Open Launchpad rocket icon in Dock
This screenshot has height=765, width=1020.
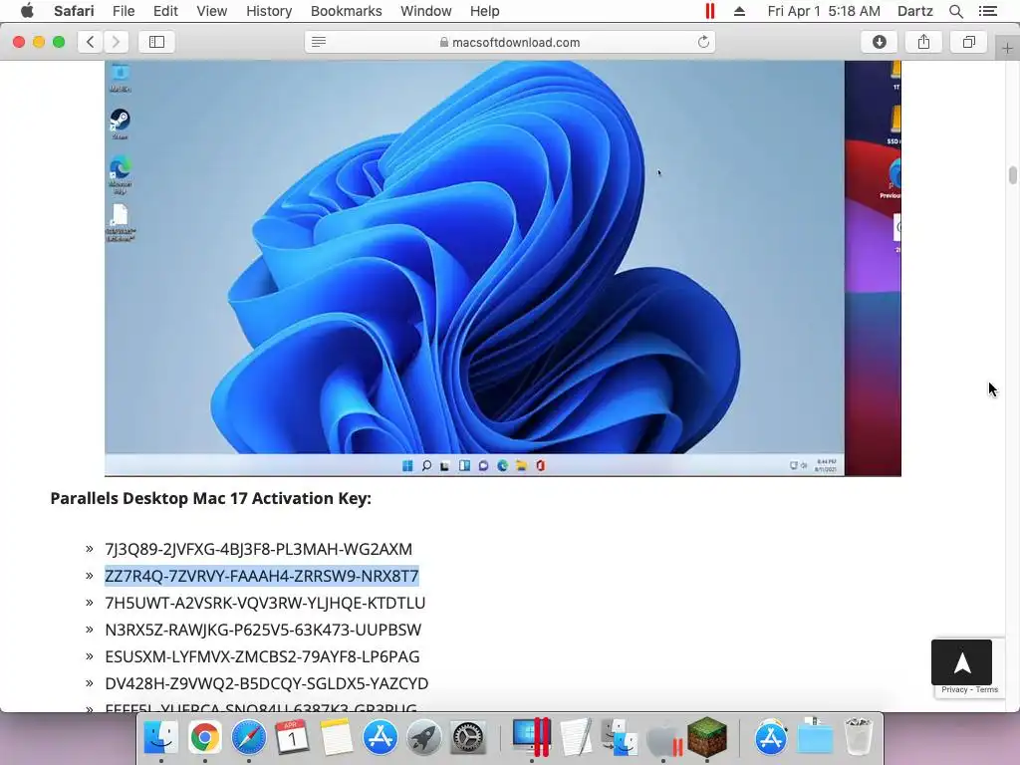coord(424,738)
